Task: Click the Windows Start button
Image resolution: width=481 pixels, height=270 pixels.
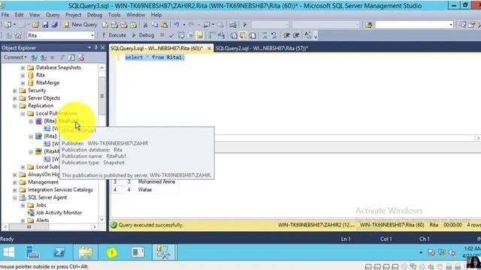Action: coord(9,253)
